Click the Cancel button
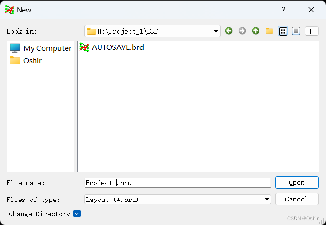Screen dimensions: 326x225 [297, 199]
